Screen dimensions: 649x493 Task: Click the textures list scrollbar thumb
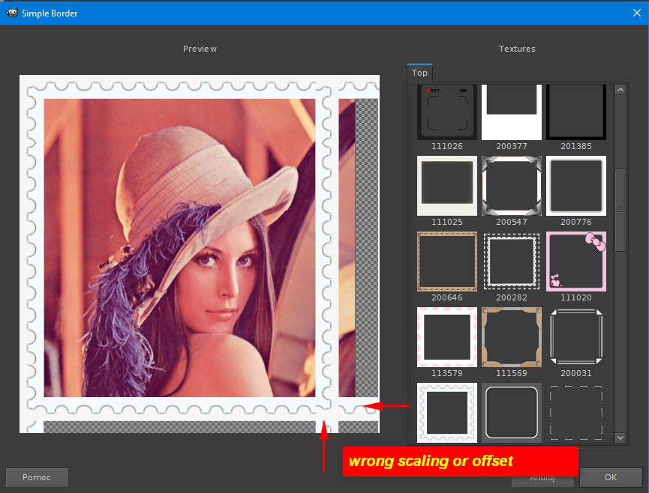(x=620, y=210)
